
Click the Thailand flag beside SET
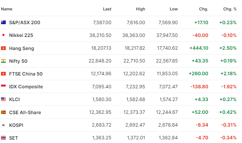pos(3,138)
